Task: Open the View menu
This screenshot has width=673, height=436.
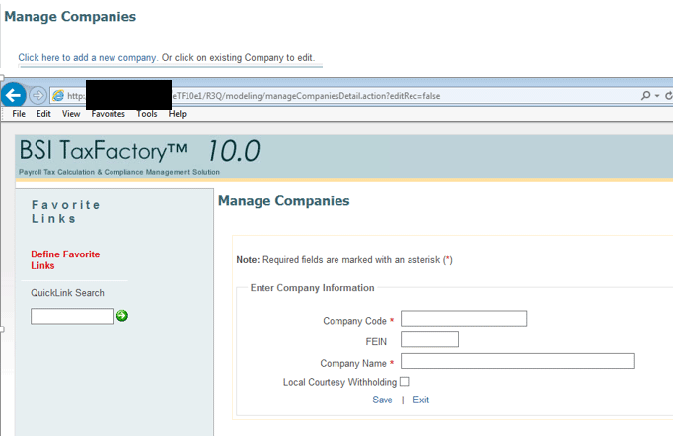Action: [71, 114]
